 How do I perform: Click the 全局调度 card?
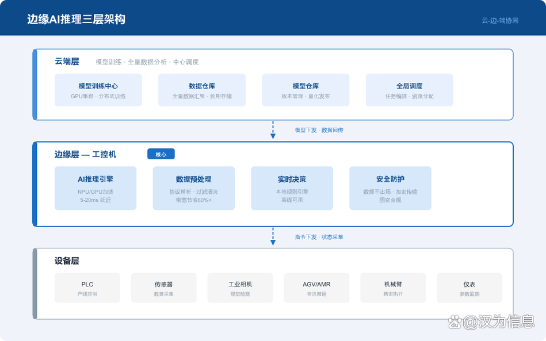(x=410, y=90)
